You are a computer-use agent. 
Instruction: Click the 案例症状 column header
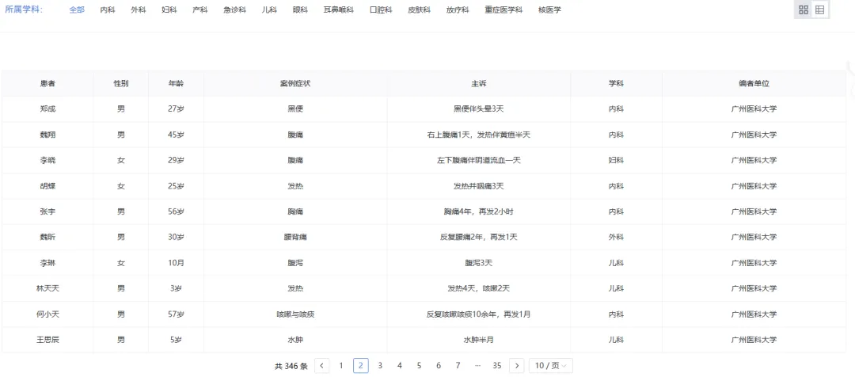295,83
